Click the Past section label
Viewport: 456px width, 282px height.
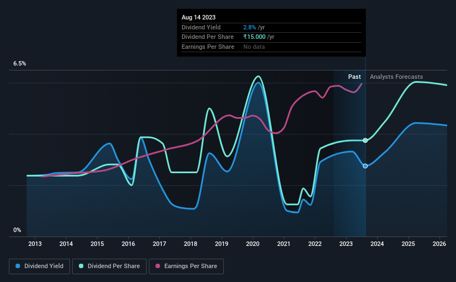click(x=354, y=77)
